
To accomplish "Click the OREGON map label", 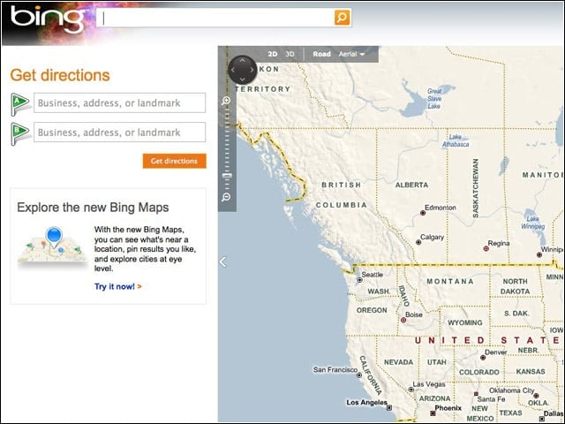I will point(372,310).
